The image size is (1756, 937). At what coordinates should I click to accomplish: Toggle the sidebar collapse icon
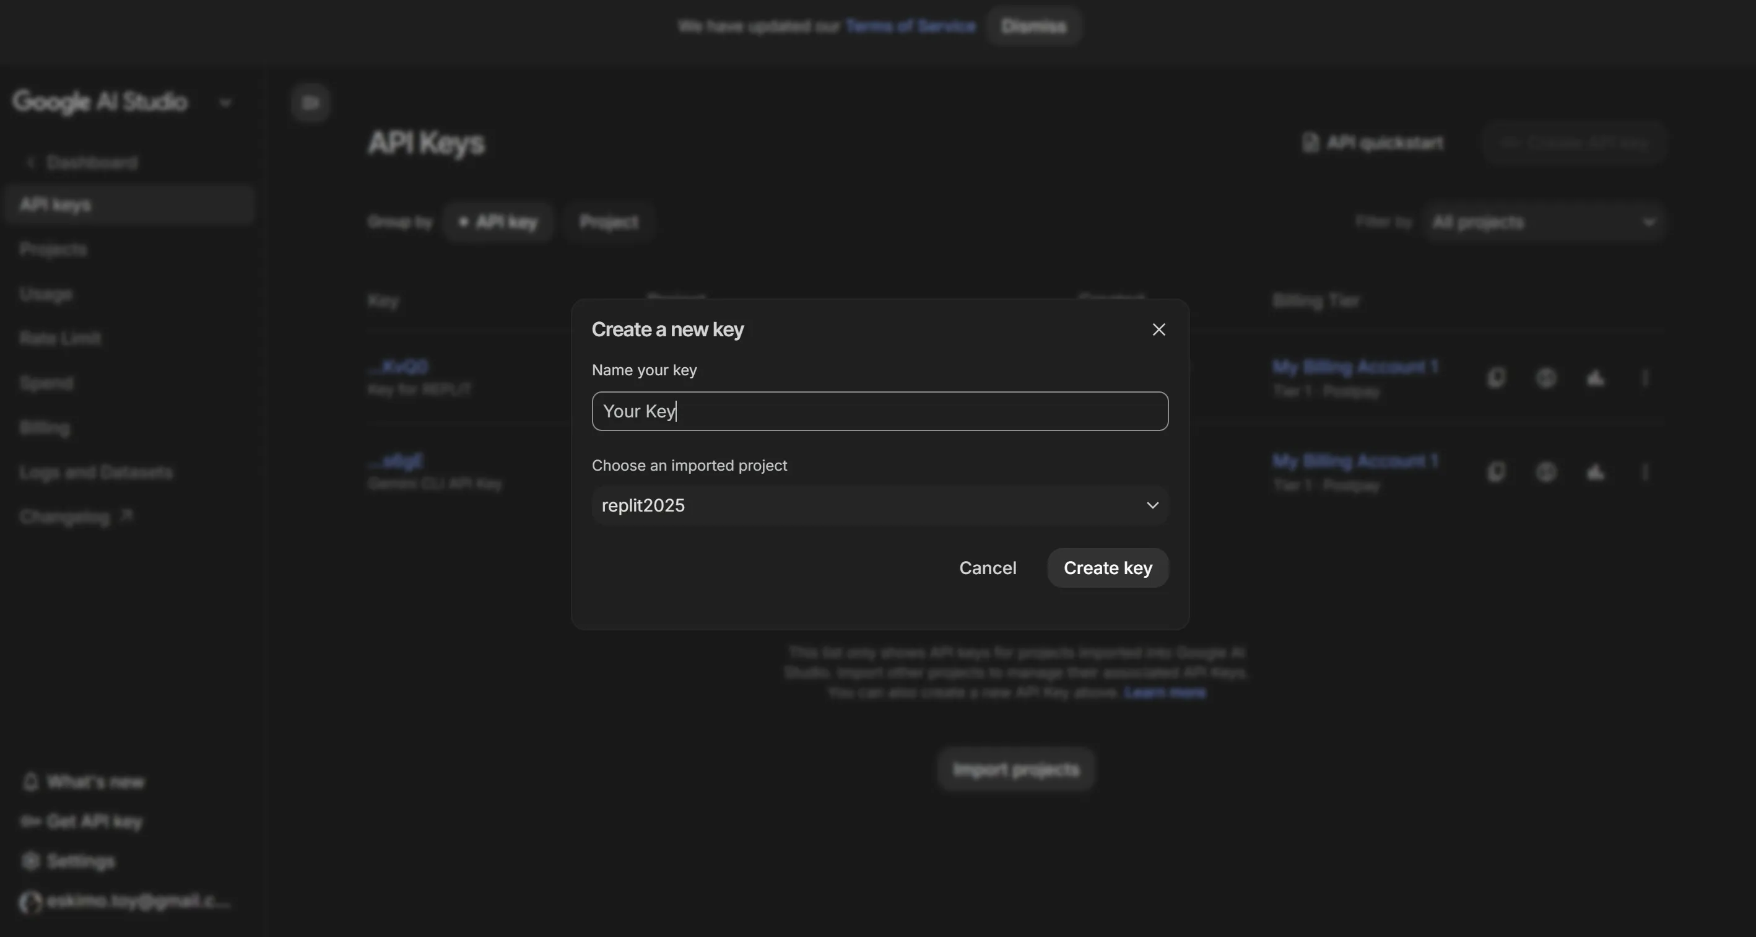pyautogui.click(x=311, y=103)
